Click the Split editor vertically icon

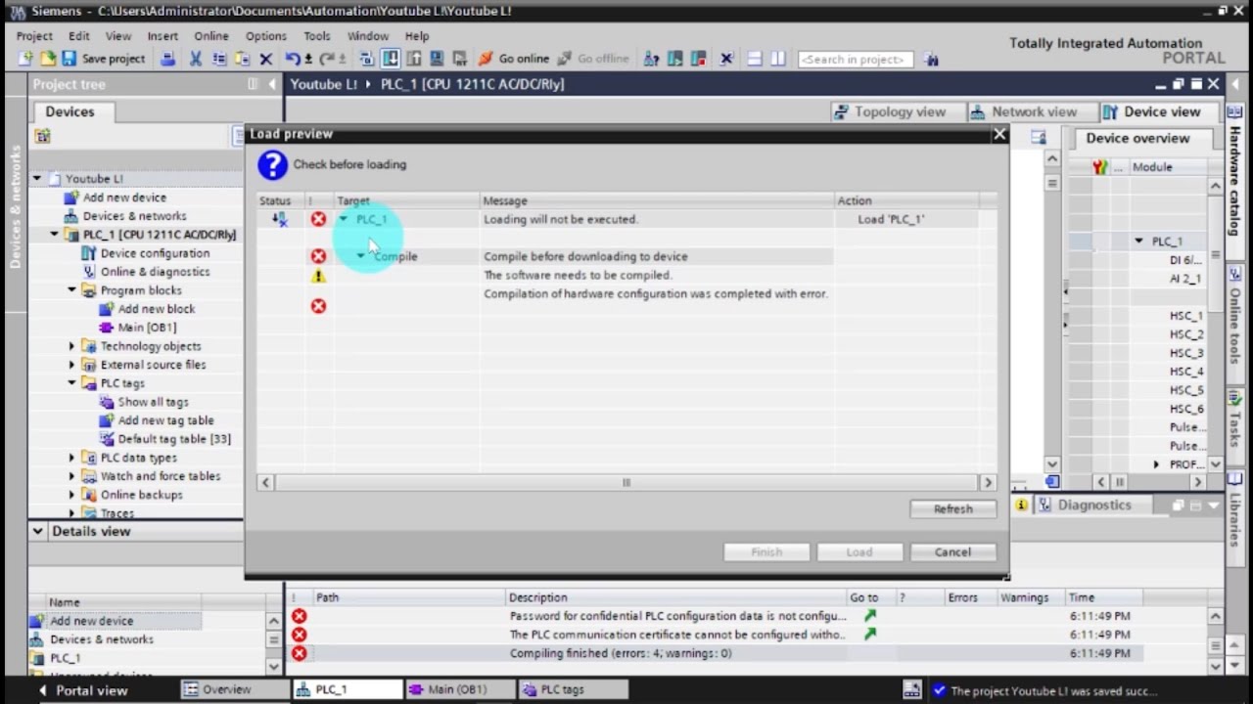click(778, 59)
